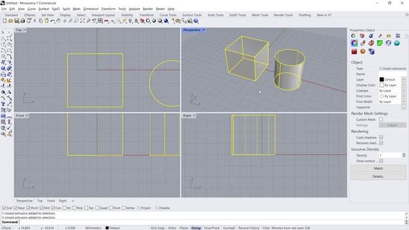Open the green Decals properties icon
The image size is (409, 230).
pyautogui.click(x=380, y=43)
